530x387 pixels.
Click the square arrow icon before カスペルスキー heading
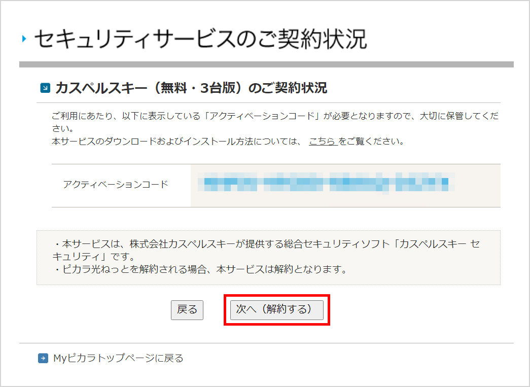click(45, 88)
